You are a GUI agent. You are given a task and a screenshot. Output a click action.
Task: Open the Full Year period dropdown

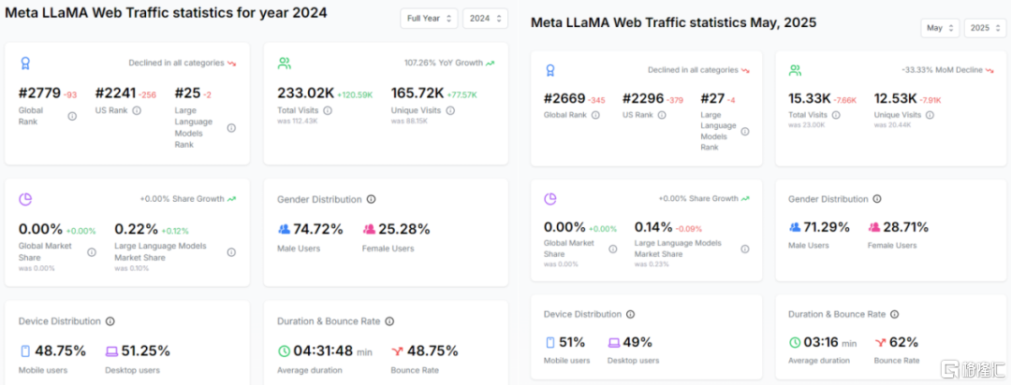point(429,19)
